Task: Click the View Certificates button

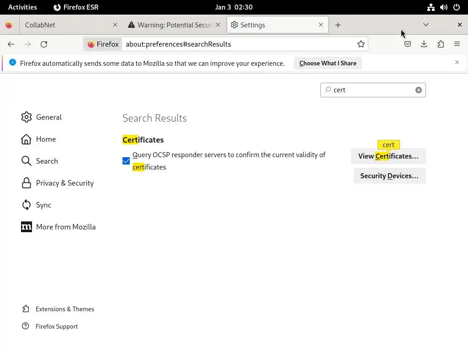Action: tap(388, 156)
